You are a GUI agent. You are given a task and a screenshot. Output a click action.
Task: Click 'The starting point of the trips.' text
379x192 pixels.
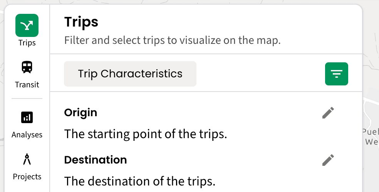146,134
